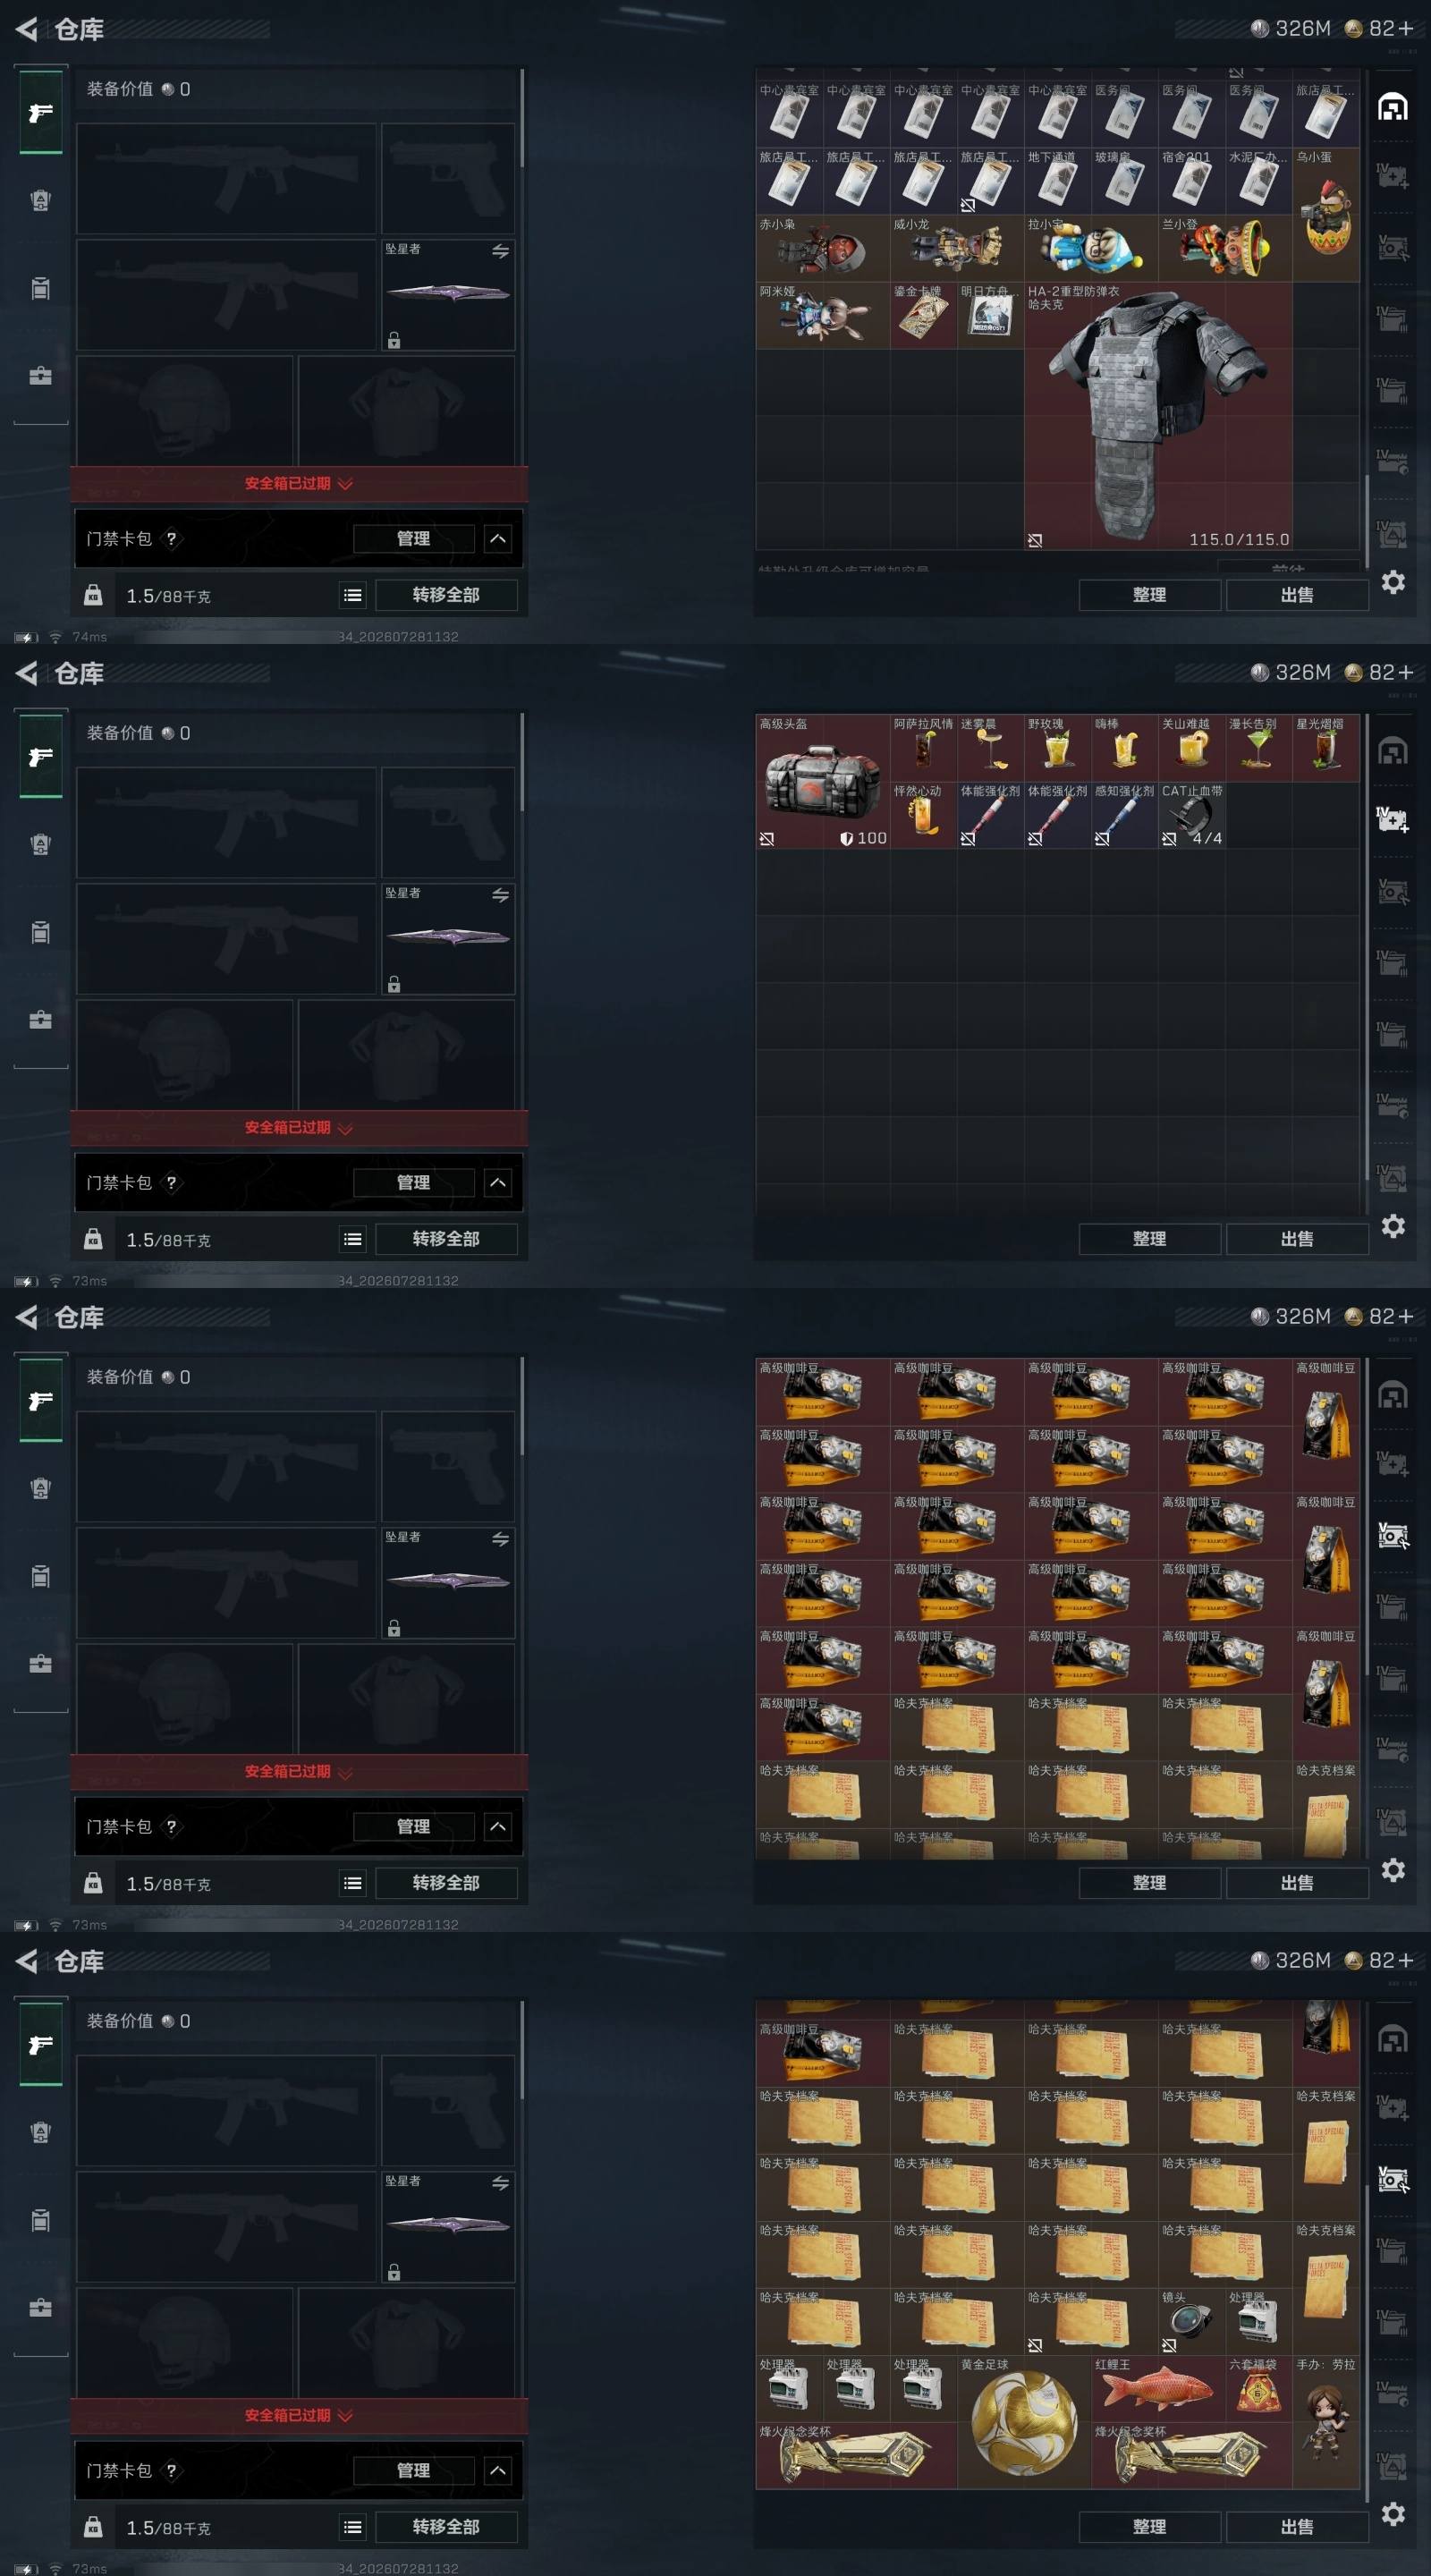Viewport: 1431px width, 2576px height.
Task: Click 出售 below the 黄金足球 grid
Action: [x=1297, y=2527]
